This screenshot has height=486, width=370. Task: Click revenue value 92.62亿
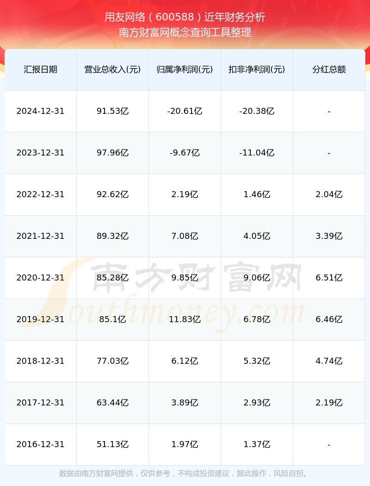tap(112, 194)
